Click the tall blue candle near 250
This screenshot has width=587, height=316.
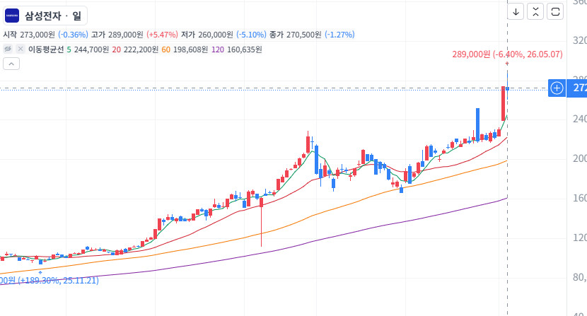tap(477, 124)
